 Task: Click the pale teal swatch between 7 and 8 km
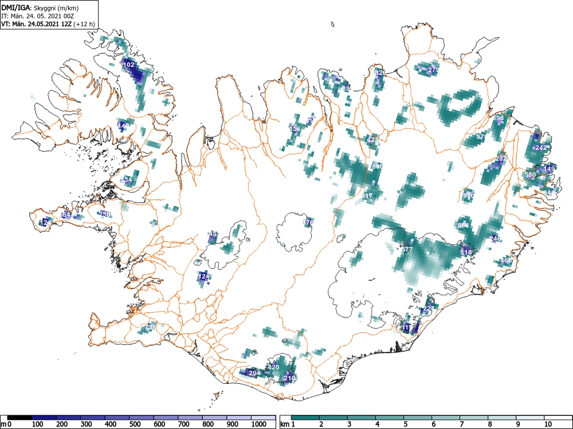click(x=474, y=418)
